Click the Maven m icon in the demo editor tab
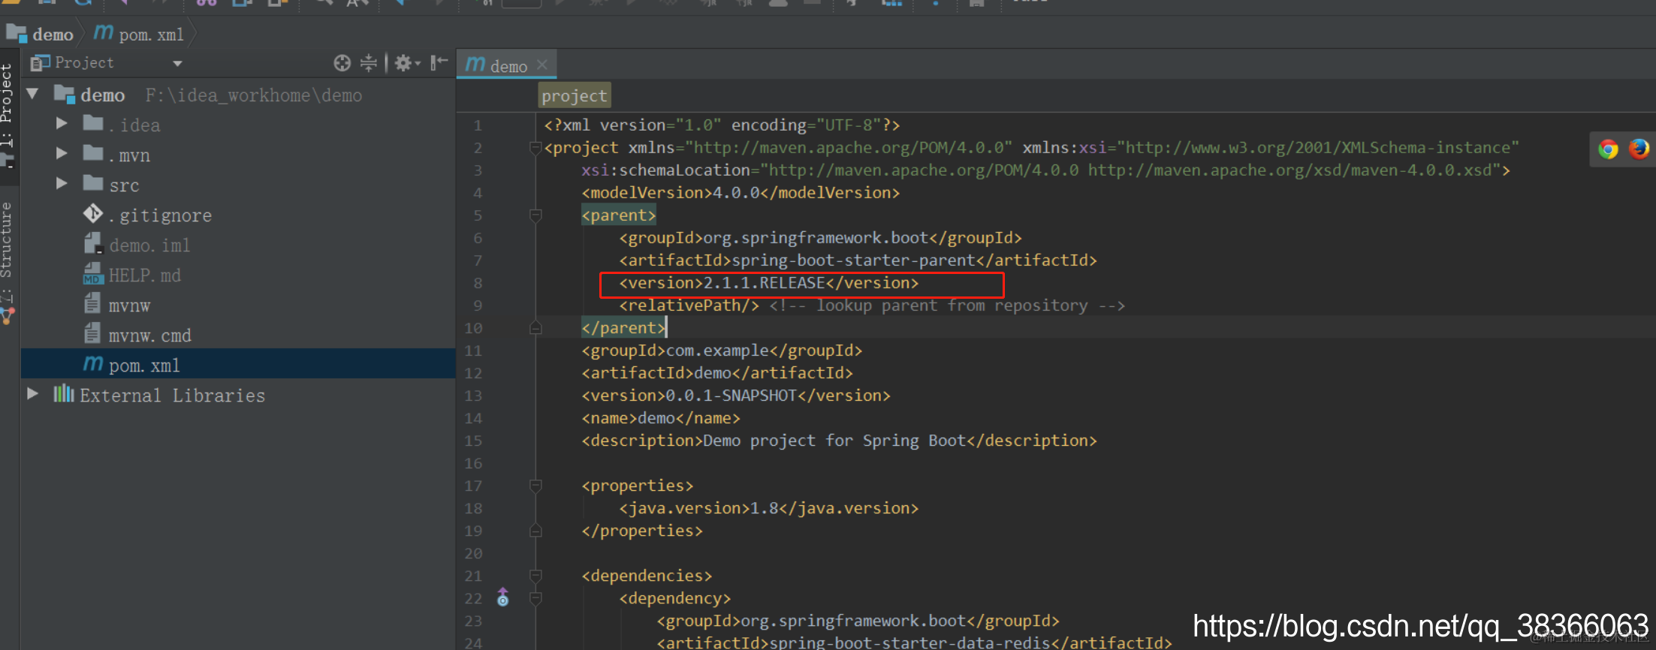This screenshot has width=1656, height=650. tap(475, 65)
